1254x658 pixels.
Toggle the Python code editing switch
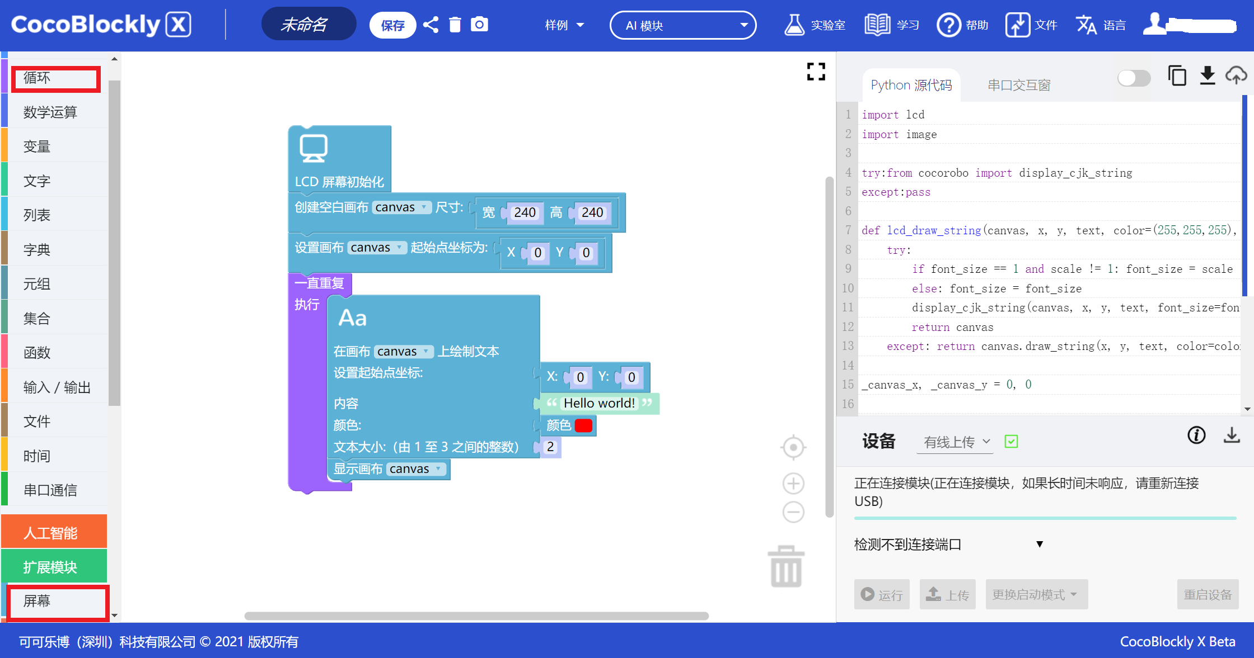(x=1134, y=78)
